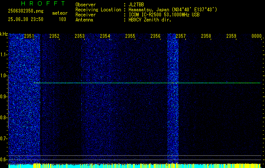Click the 0.6 kHz axis label
Viewport: 265px width, 168px height.
click(3, 160)
